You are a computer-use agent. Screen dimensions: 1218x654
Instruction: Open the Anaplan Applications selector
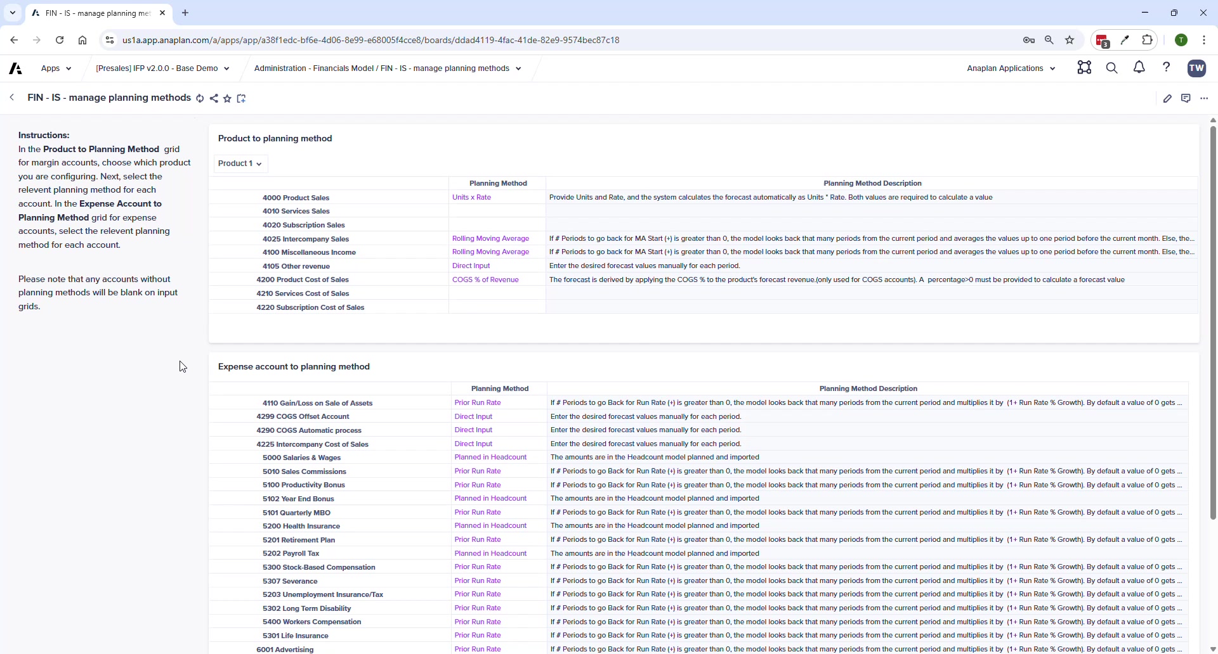coord(1011,68)
